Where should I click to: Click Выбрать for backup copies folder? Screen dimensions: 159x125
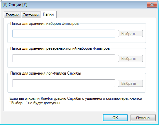click(130, 59)
